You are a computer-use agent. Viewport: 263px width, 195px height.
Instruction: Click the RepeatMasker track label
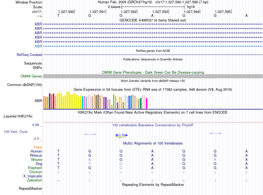tap(30, 188)
